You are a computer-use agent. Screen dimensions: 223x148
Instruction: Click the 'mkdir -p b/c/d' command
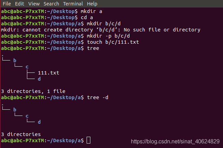click(x=108, y=36)
